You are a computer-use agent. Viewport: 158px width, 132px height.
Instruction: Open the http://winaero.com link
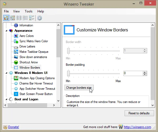(x=137, y=127)
